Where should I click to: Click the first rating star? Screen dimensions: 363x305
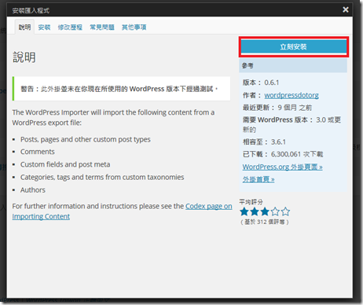click(244, 211)
